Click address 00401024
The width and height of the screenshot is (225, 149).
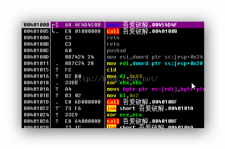pos(36,115)
